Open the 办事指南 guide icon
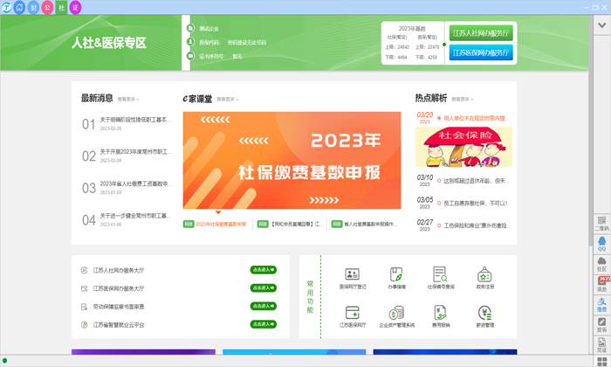 coord(395,274)
